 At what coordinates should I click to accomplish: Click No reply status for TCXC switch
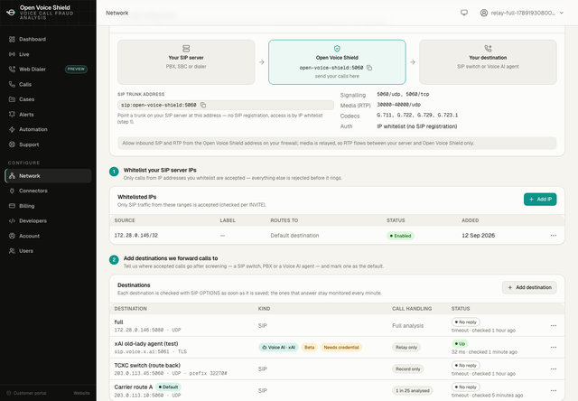tap(466, 366)
